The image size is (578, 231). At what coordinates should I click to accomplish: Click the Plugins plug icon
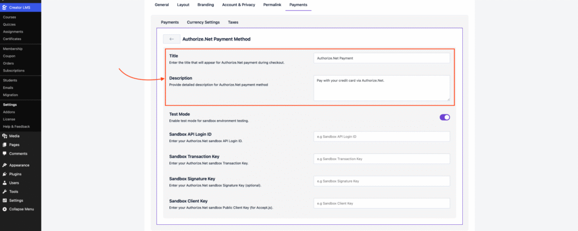pyautogui.click(x=5, y=174)
